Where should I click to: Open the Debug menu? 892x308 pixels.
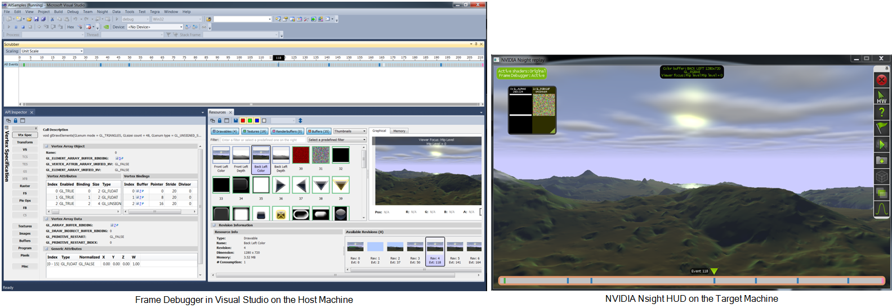click(73, 11)
